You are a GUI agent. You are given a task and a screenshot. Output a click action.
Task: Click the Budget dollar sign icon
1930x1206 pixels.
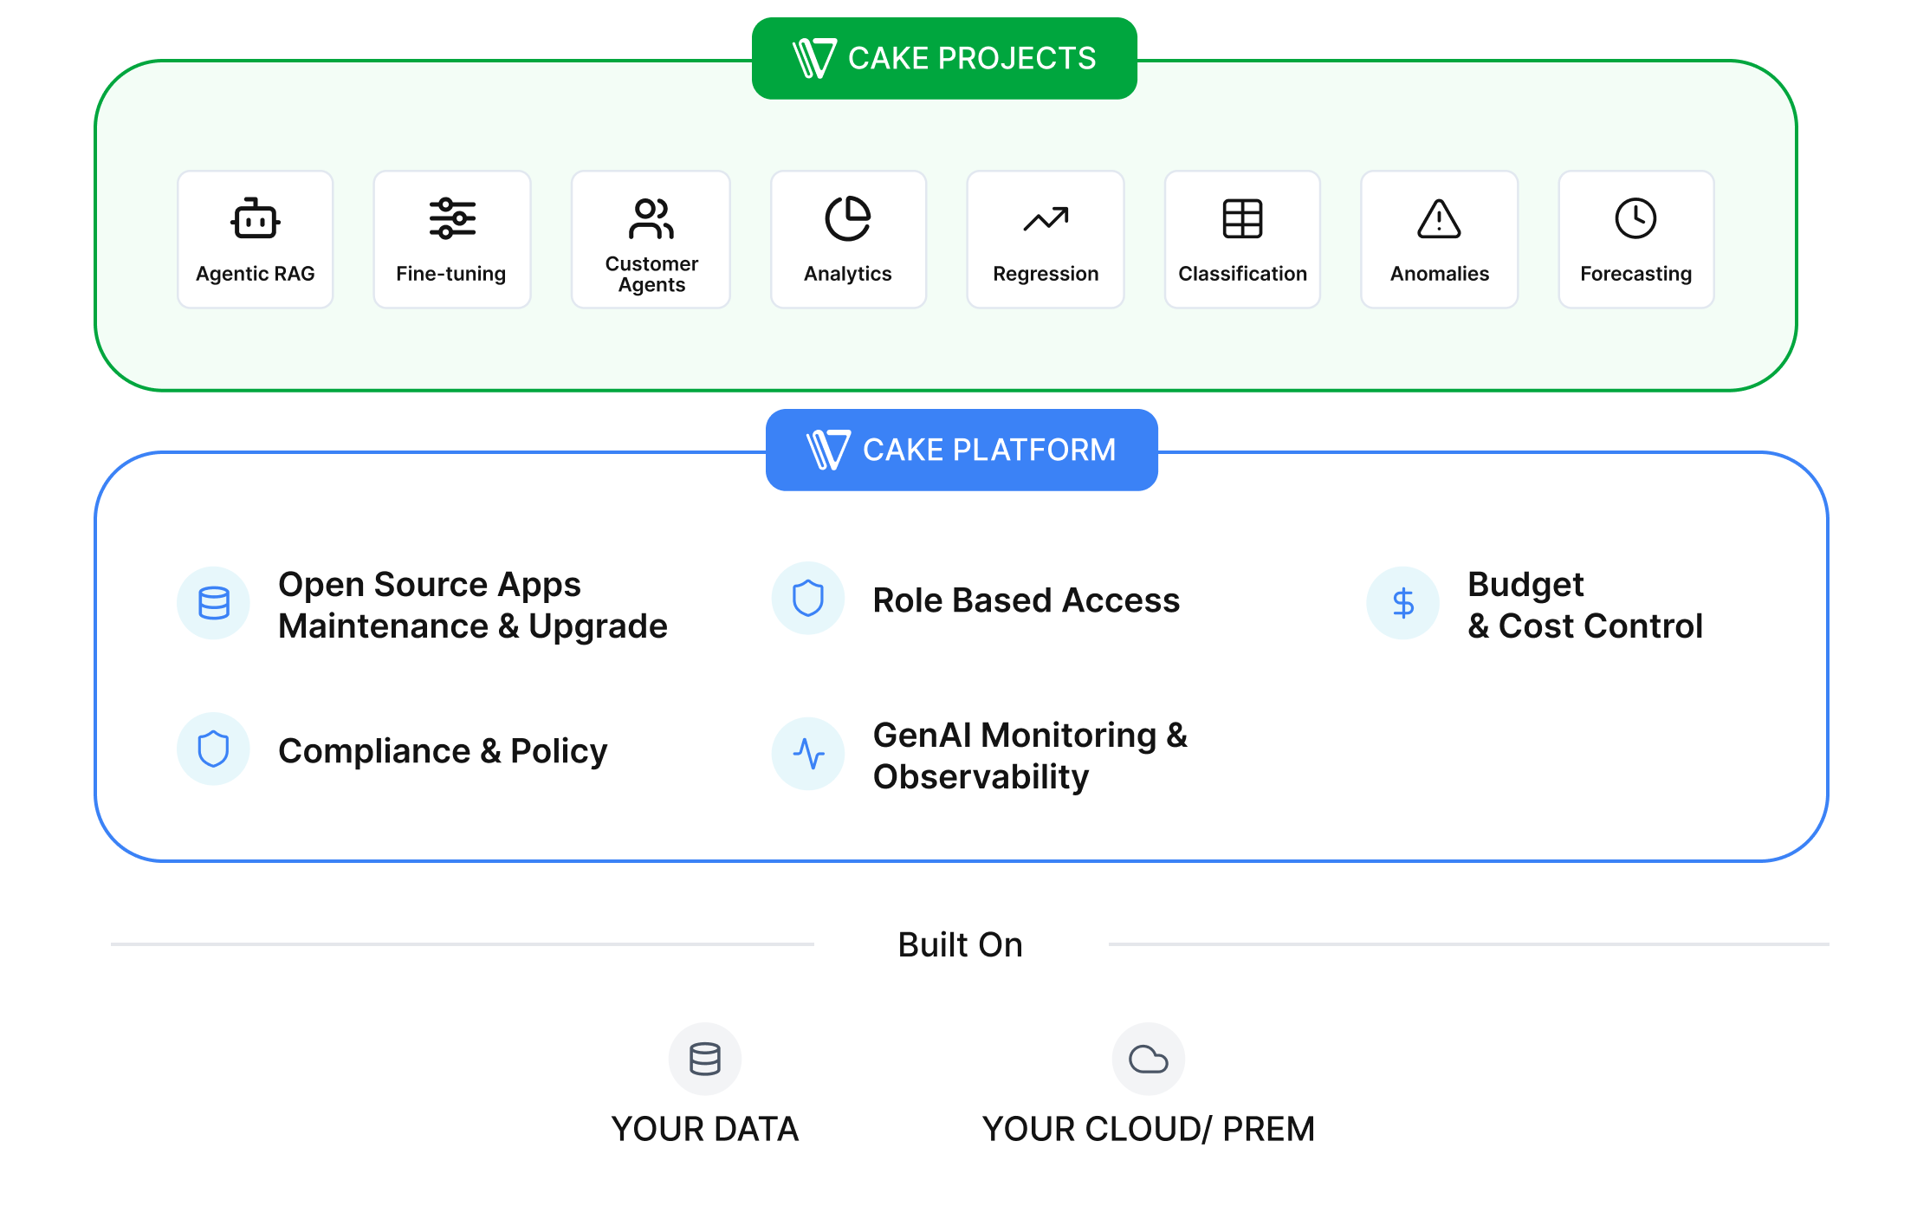1402,603
